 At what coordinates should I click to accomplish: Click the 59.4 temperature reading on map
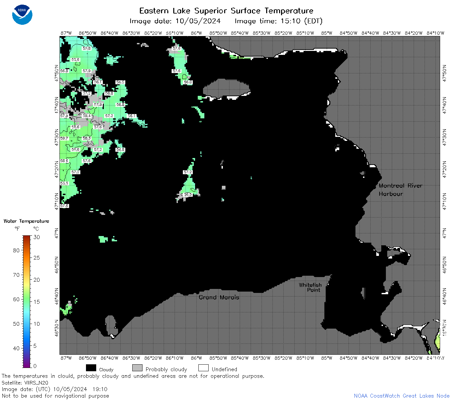pyautogui.click(x=87, y=116)
